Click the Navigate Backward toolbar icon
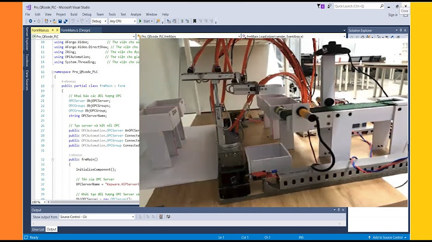432x242 pixels. click(31, 21)
